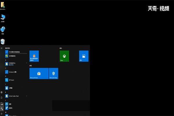
Task: Click the J letter header in app list
Action: coord(6,84)
